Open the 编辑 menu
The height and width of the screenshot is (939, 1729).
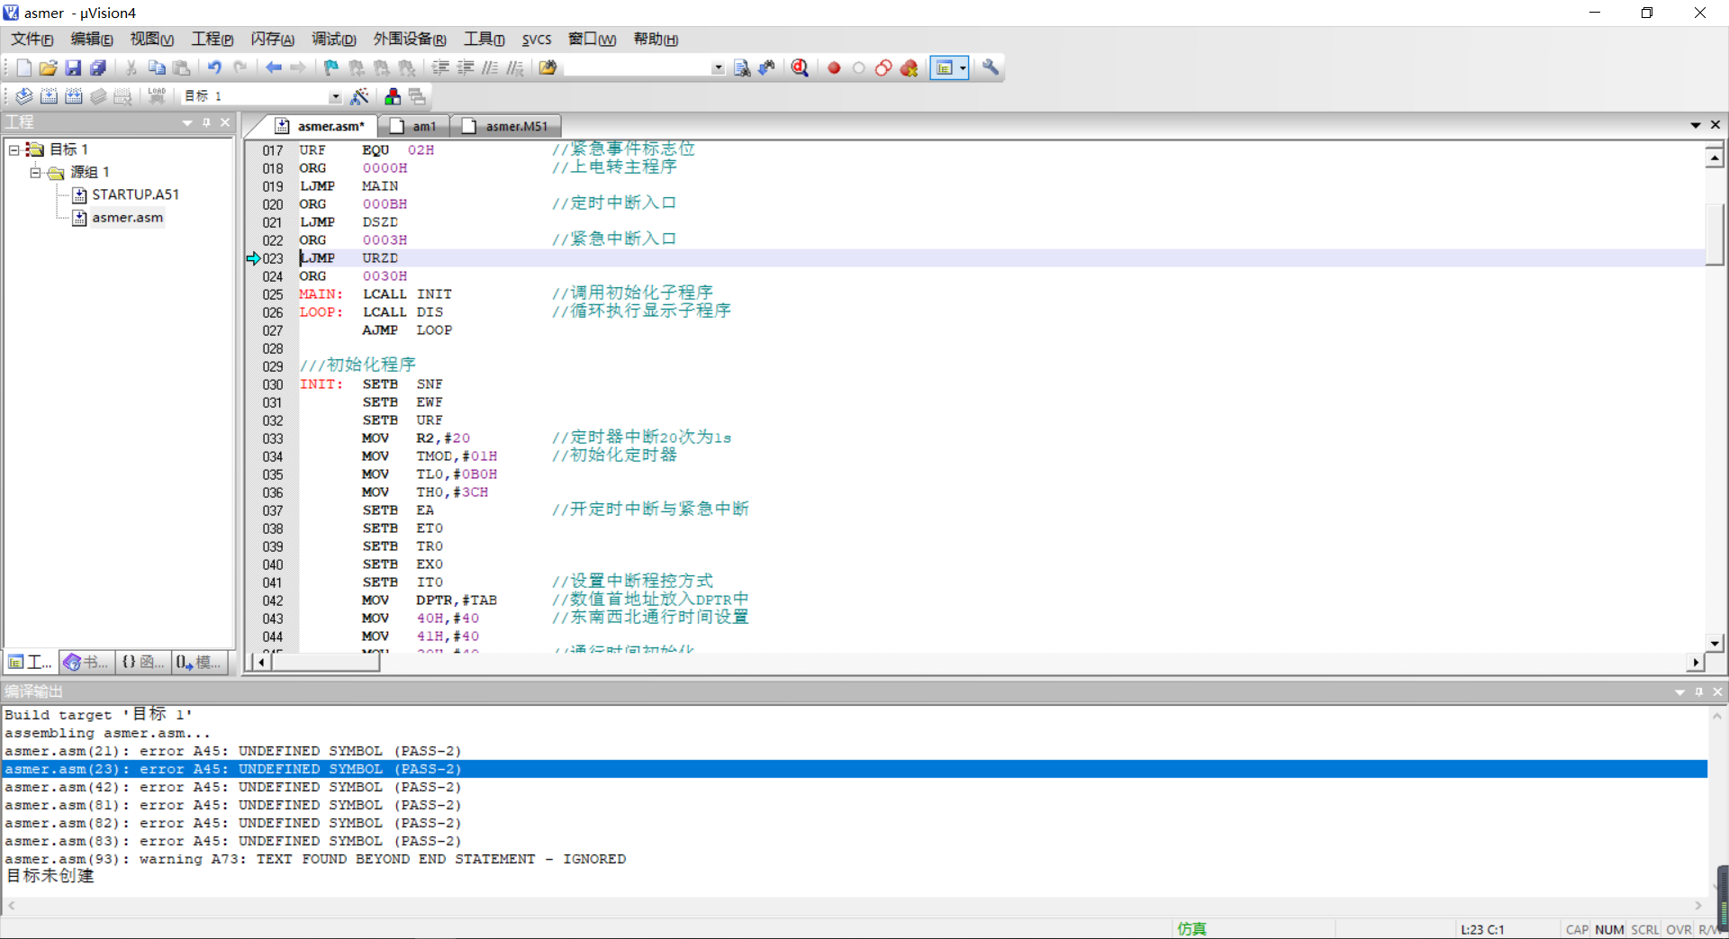(92, 39)
